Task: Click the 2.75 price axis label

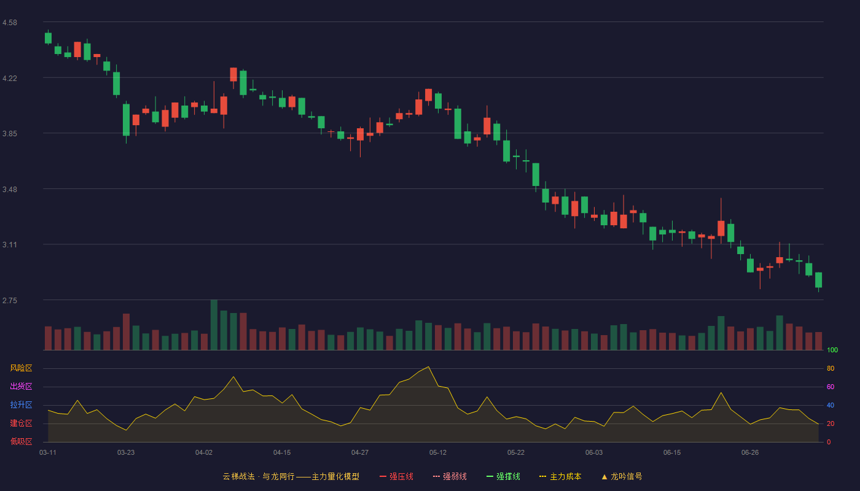Action: pos(10,301)
